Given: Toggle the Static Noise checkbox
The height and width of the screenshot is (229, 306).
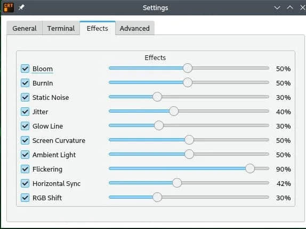Looking at the screenshot, I should (x=25, y=97).
